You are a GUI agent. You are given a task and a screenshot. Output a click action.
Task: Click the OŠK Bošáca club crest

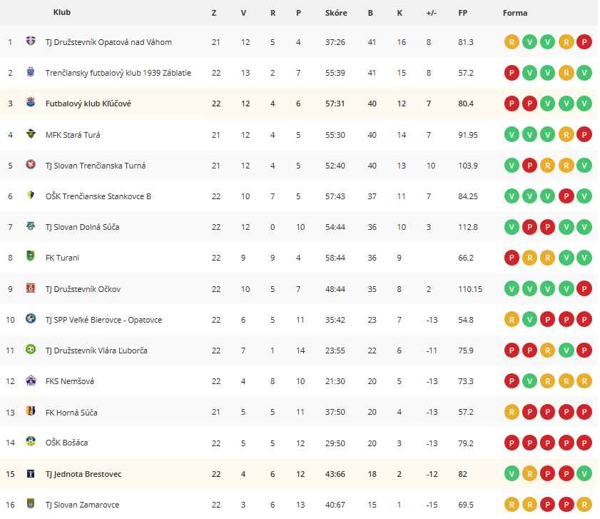click(31, 441)
